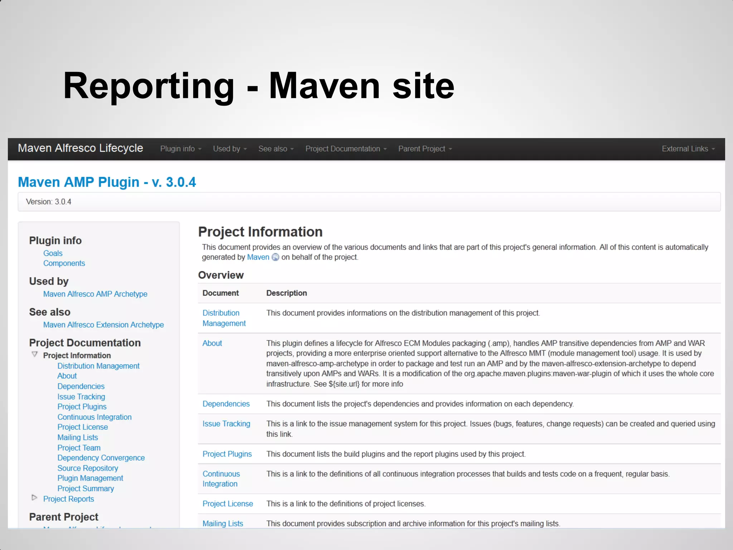This screenshot has height=550, width=733.
Task: Open the Maven Alfresco AMP Archetype link
Action: pos(95,294)
